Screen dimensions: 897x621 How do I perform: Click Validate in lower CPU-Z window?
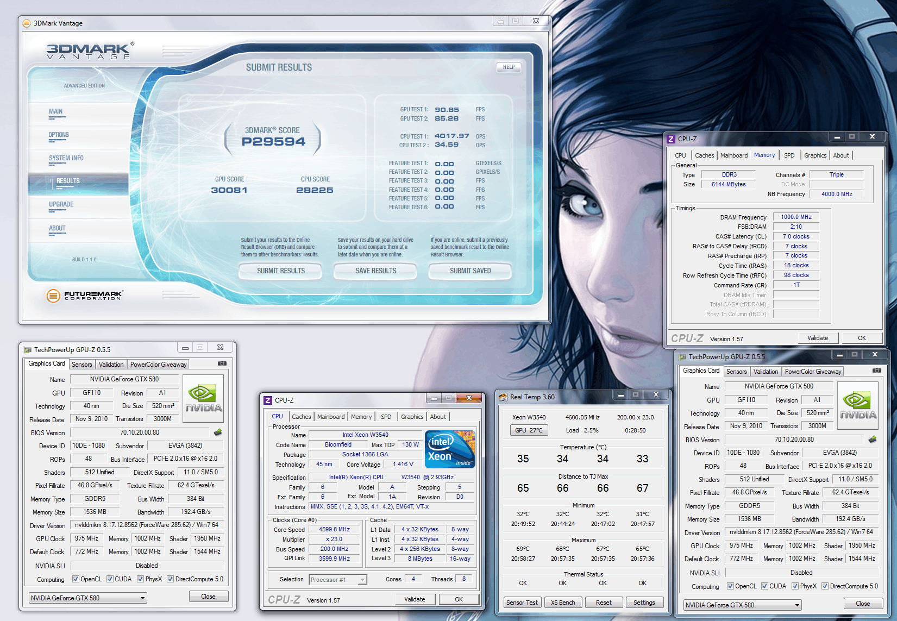pos(415,599)
